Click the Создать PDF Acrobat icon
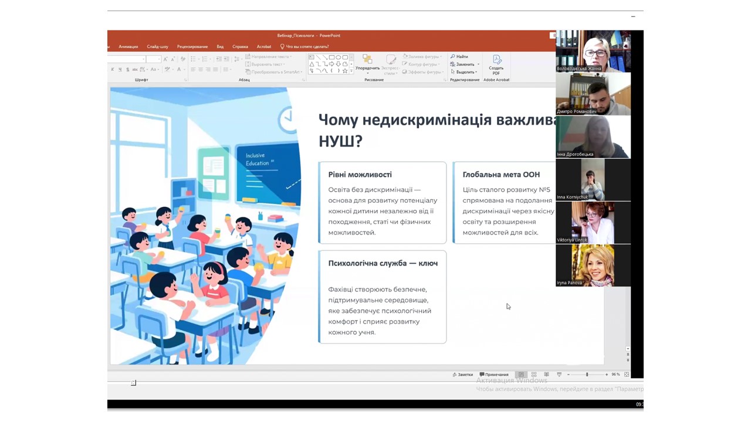Screen dimensions: 751x422 (496, 63)
